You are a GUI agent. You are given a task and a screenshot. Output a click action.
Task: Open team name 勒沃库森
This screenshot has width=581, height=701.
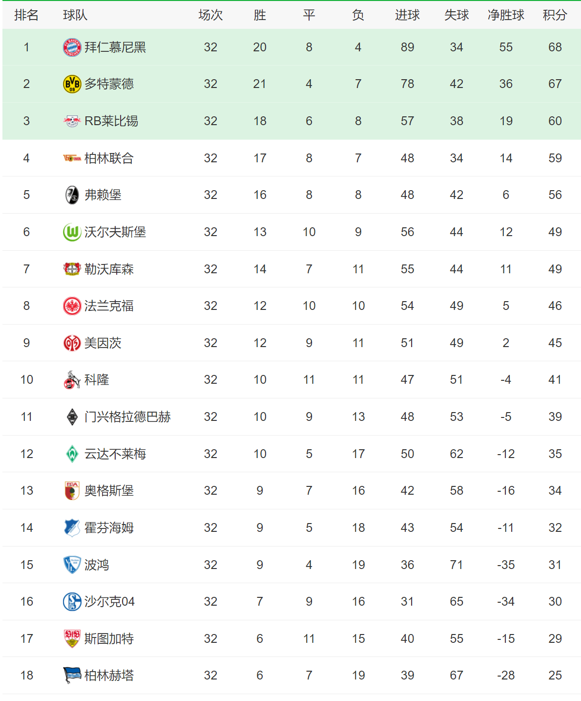coord(109,269)
